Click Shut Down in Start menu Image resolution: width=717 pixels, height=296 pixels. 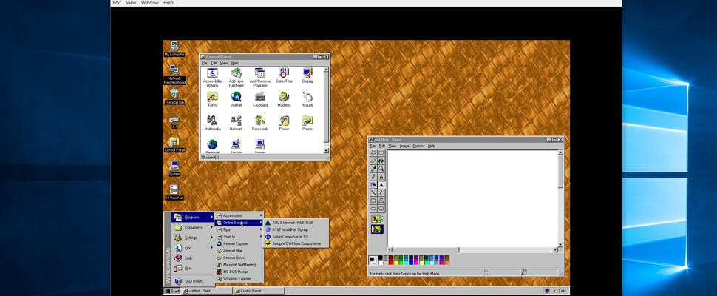coord(192,281)
